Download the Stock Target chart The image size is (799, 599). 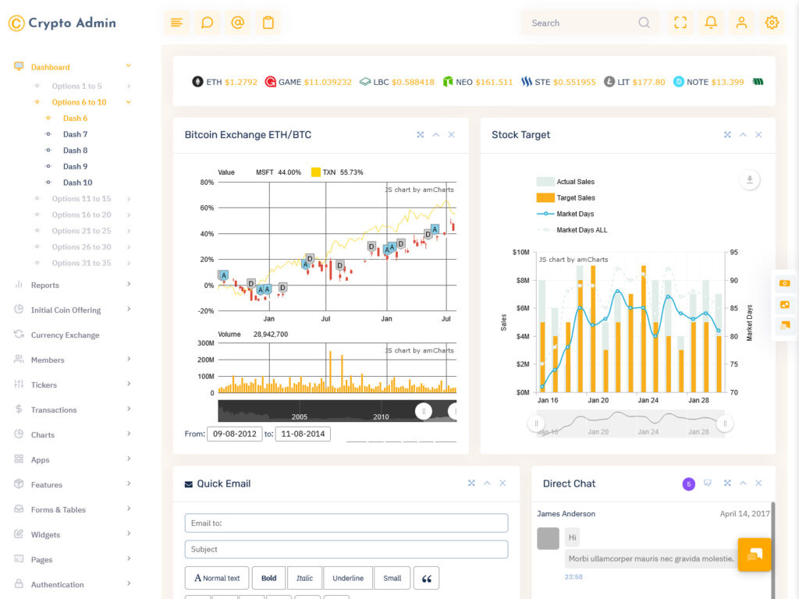[x=749, y=180]
